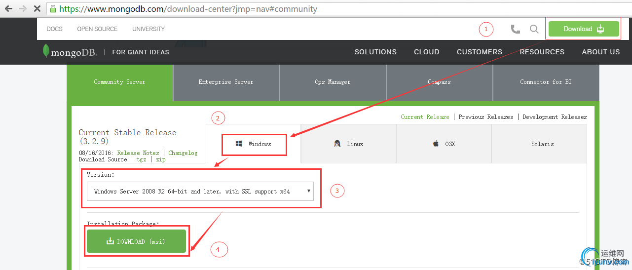Screen dimensions: 632x270
Task: Click Current Release link
Action: click(425, 117)
